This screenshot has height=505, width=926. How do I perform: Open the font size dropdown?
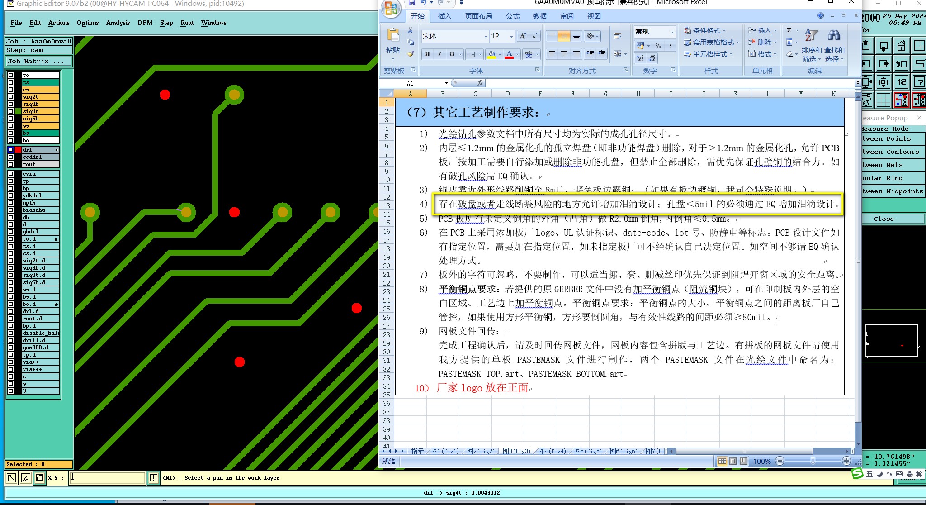[511, 37]
